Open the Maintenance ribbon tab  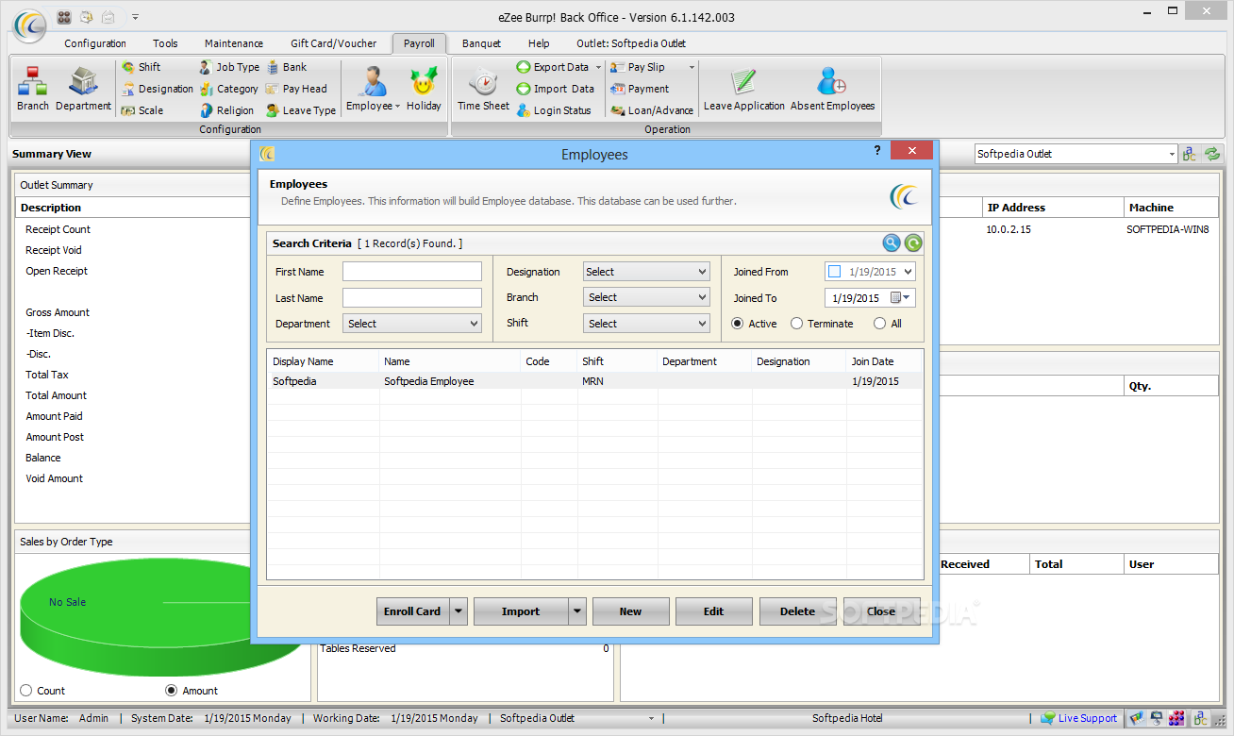pyautogui.click(x=234, y=43)
